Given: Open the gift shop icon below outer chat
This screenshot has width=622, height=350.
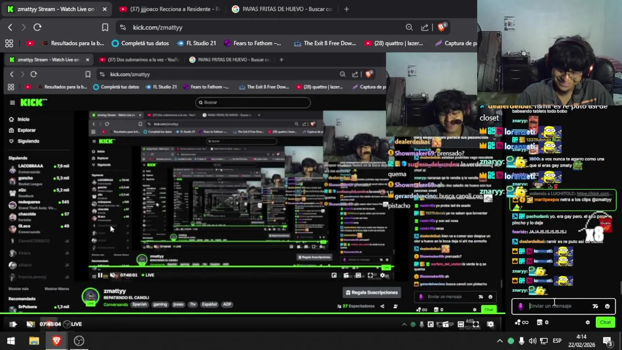Looking at the screenshot, I should 542,322.
